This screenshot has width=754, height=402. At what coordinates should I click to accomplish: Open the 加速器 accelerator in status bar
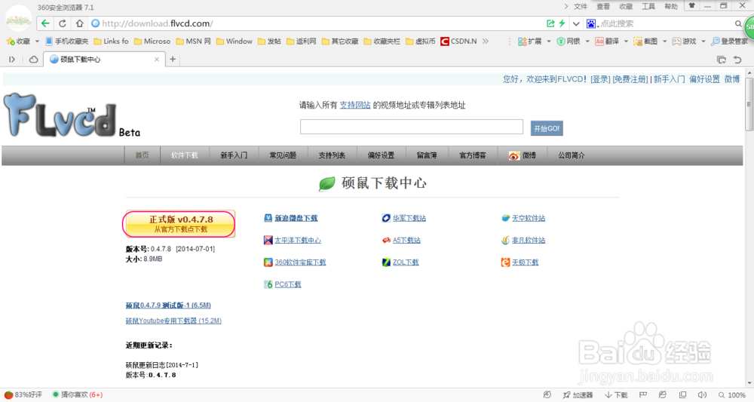578,394
